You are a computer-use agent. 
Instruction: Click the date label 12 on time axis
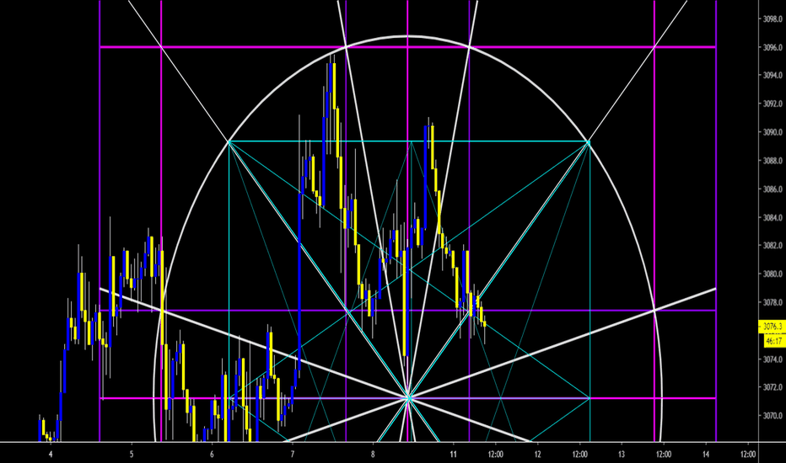pos(537,455)
